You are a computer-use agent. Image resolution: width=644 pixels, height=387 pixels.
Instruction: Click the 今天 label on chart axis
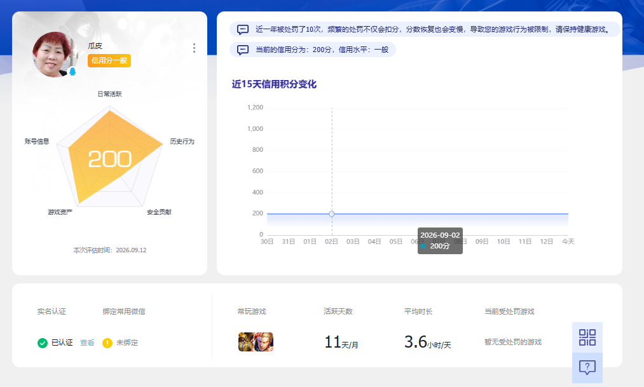(x=568, y=241)
